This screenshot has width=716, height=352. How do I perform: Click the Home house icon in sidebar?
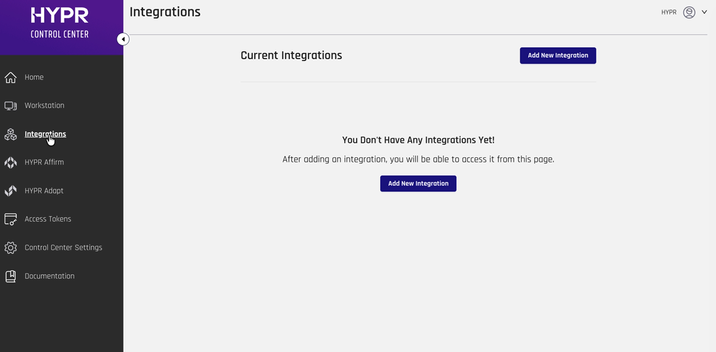(x=10, y=77)
